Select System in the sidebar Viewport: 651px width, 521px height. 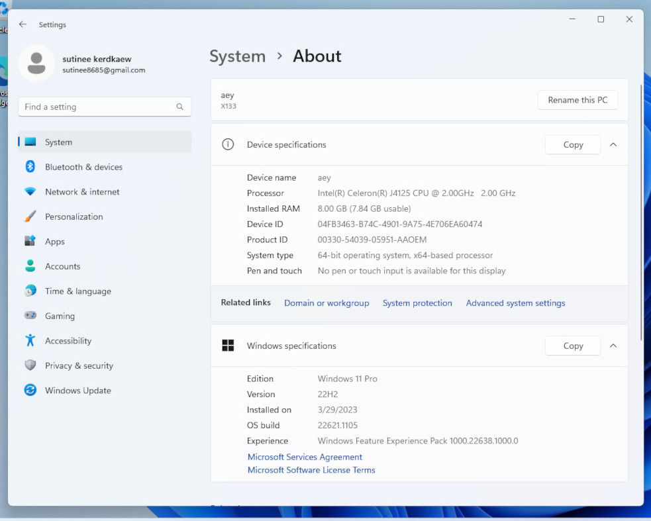pos(105,142)
